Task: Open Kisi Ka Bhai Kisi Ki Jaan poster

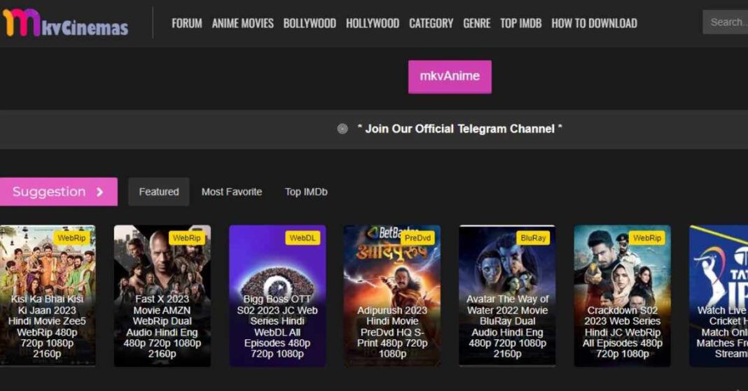Action: tap(47, 296)
